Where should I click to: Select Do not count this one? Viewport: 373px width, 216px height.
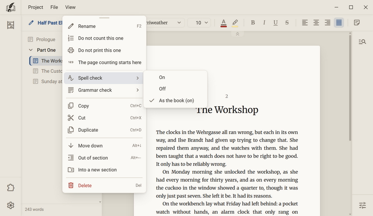pos(104,38)
